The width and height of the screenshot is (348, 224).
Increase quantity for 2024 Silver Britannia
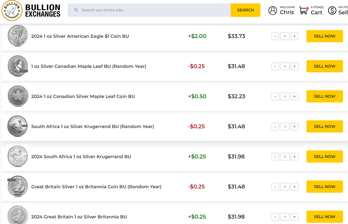[294, 217]
